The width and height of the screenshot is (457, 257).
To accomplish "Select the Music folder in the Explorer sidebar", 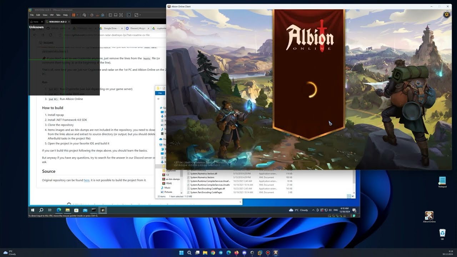I will click(166, 188).
